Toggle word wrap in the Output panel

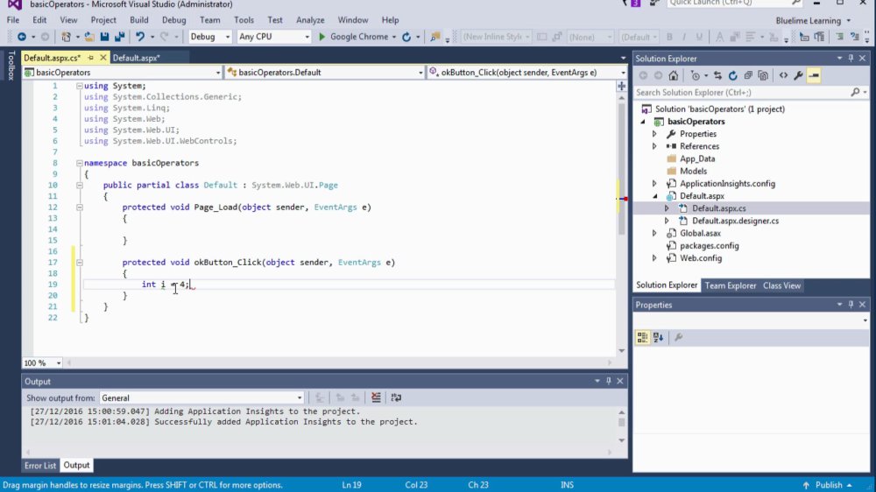(396, 397)
